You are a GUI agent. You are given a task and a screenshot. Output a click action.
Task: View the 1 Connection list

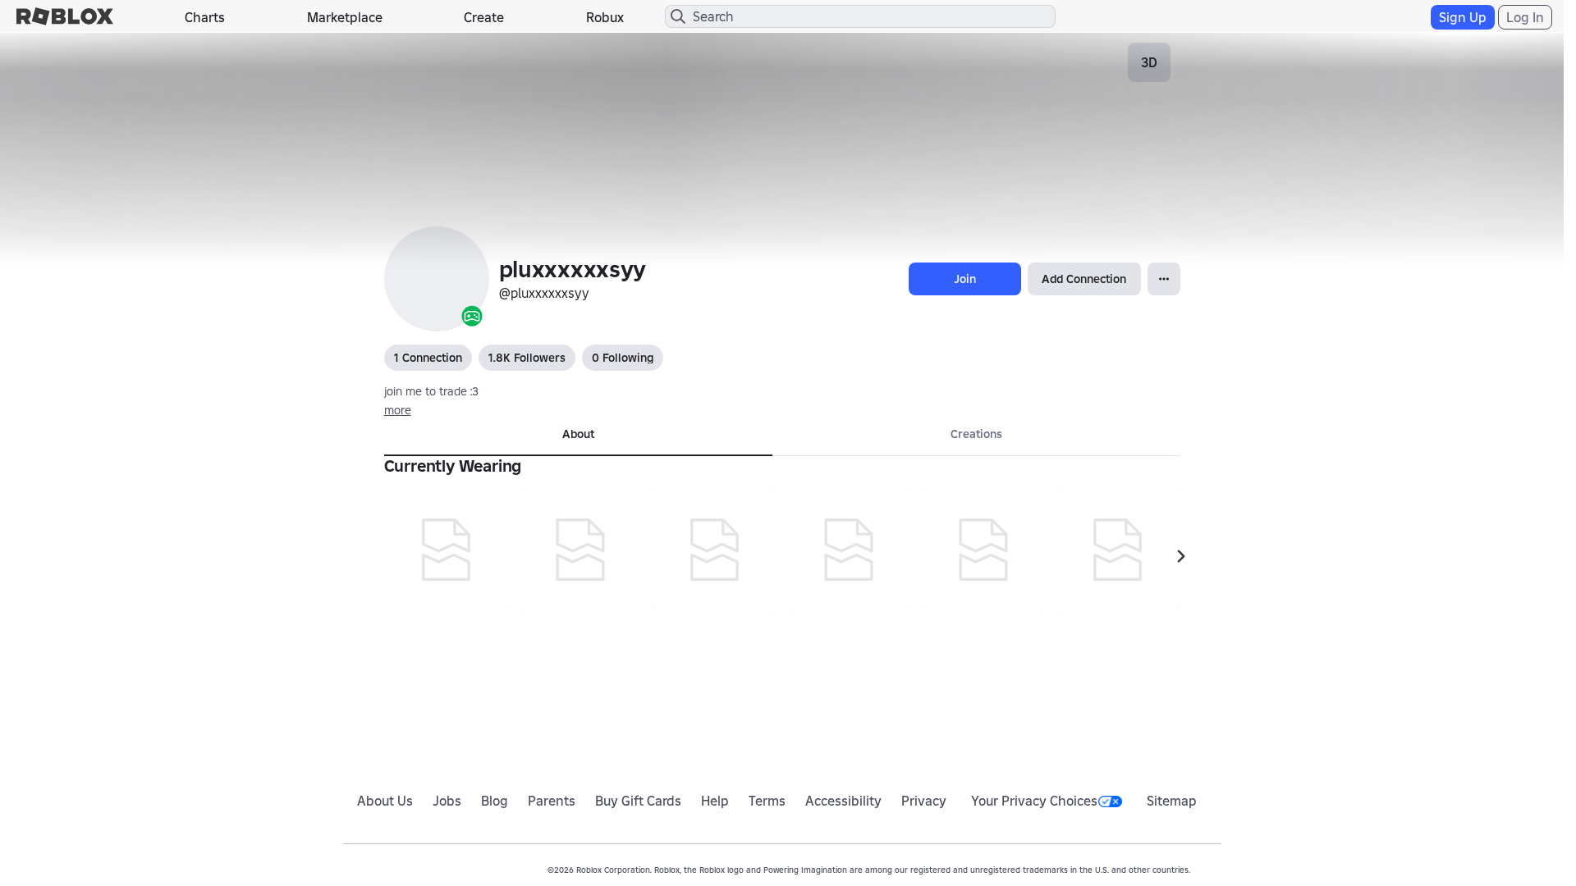[x=428, y=358]
